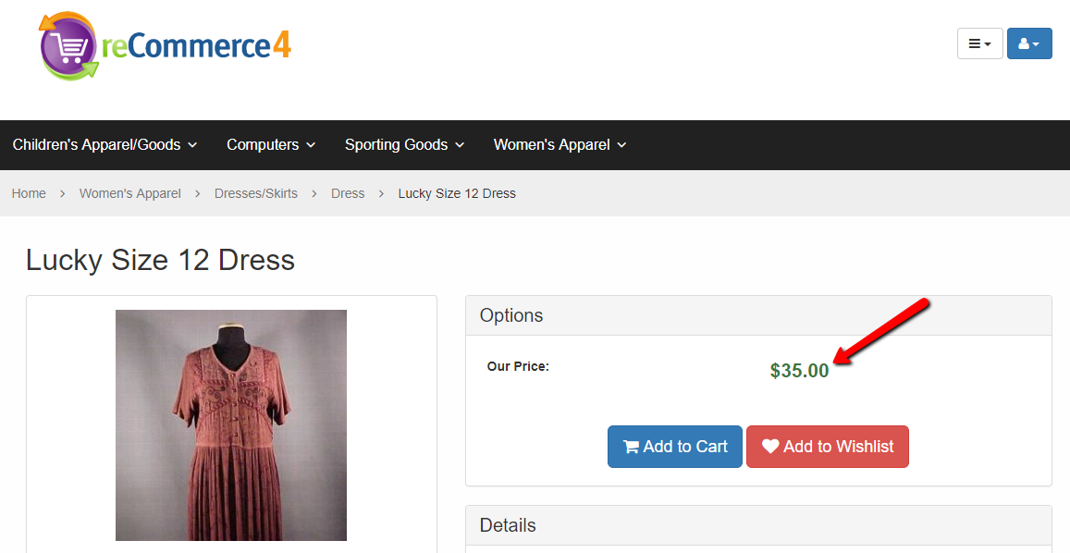Click the $35.00 price text
Viewport: 1070px width, 553px height.
click(x=799, y=371)
